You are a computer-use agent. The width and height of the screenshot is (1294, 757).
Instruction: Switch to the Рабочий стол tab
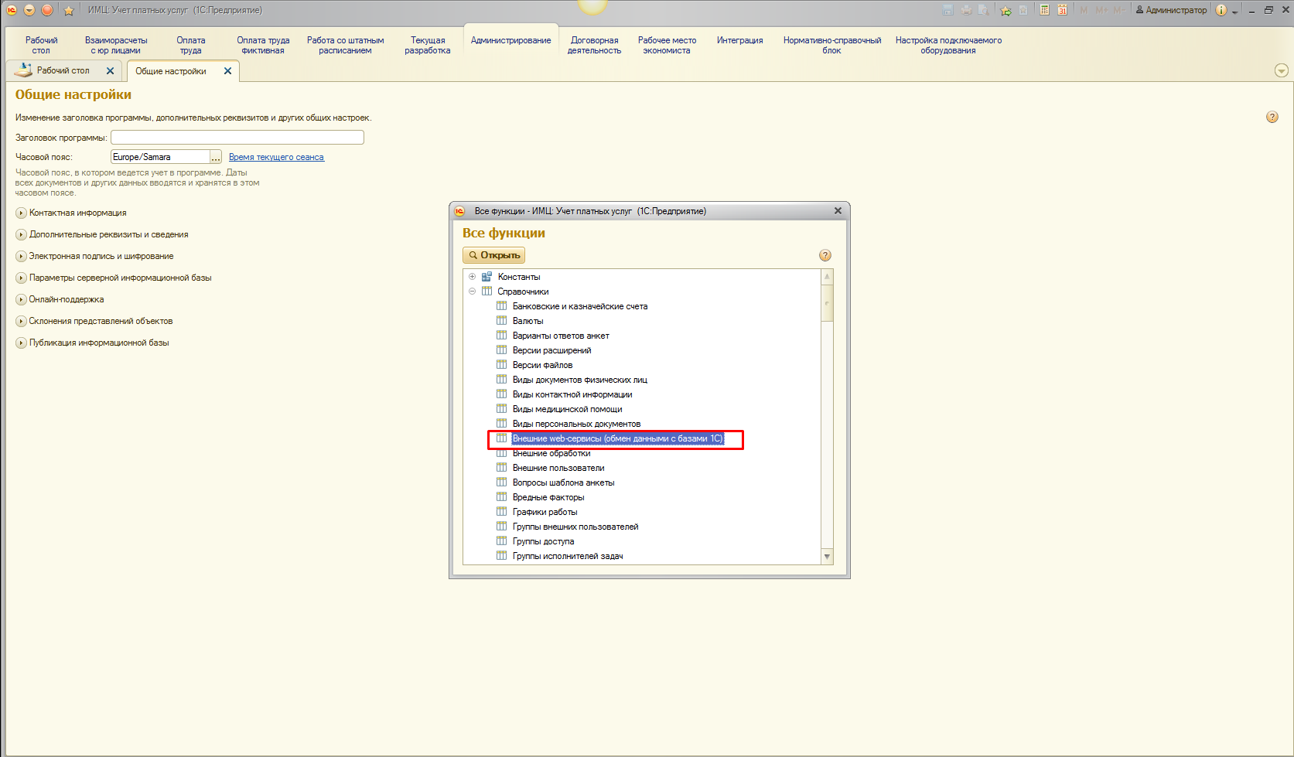click(63, 70)
